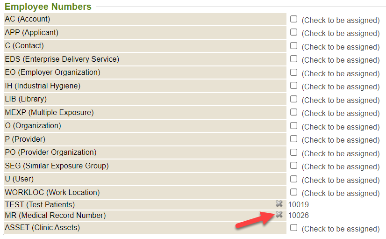Tick the ASSET Clinic Assets checkbox
Image resolution: width=386 pixels, height=239 pixels.
293,228
